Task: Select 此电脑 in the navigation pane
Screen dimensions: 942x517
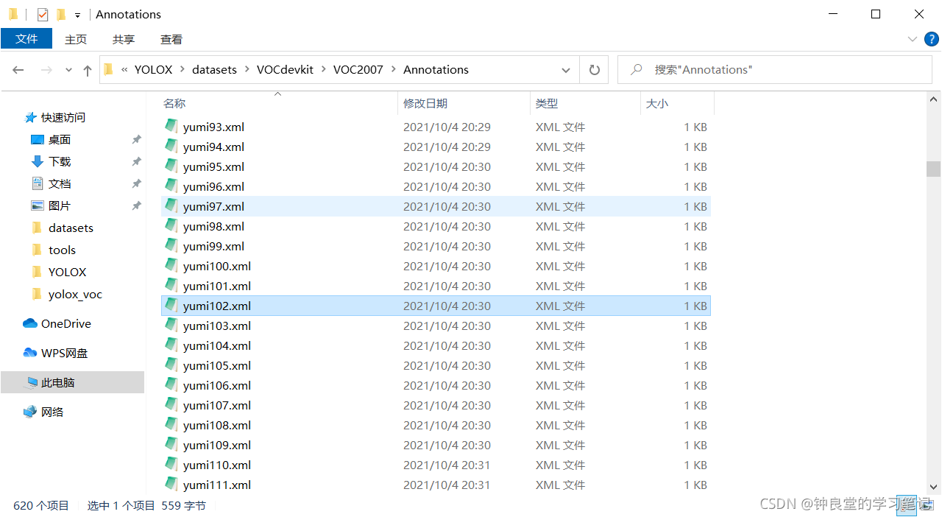Action: click(72, 382)
